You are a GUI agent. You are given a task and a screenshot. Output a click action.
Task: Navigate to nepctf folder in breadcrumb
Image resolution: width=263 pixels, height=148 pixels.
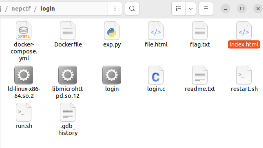point(21,9)
